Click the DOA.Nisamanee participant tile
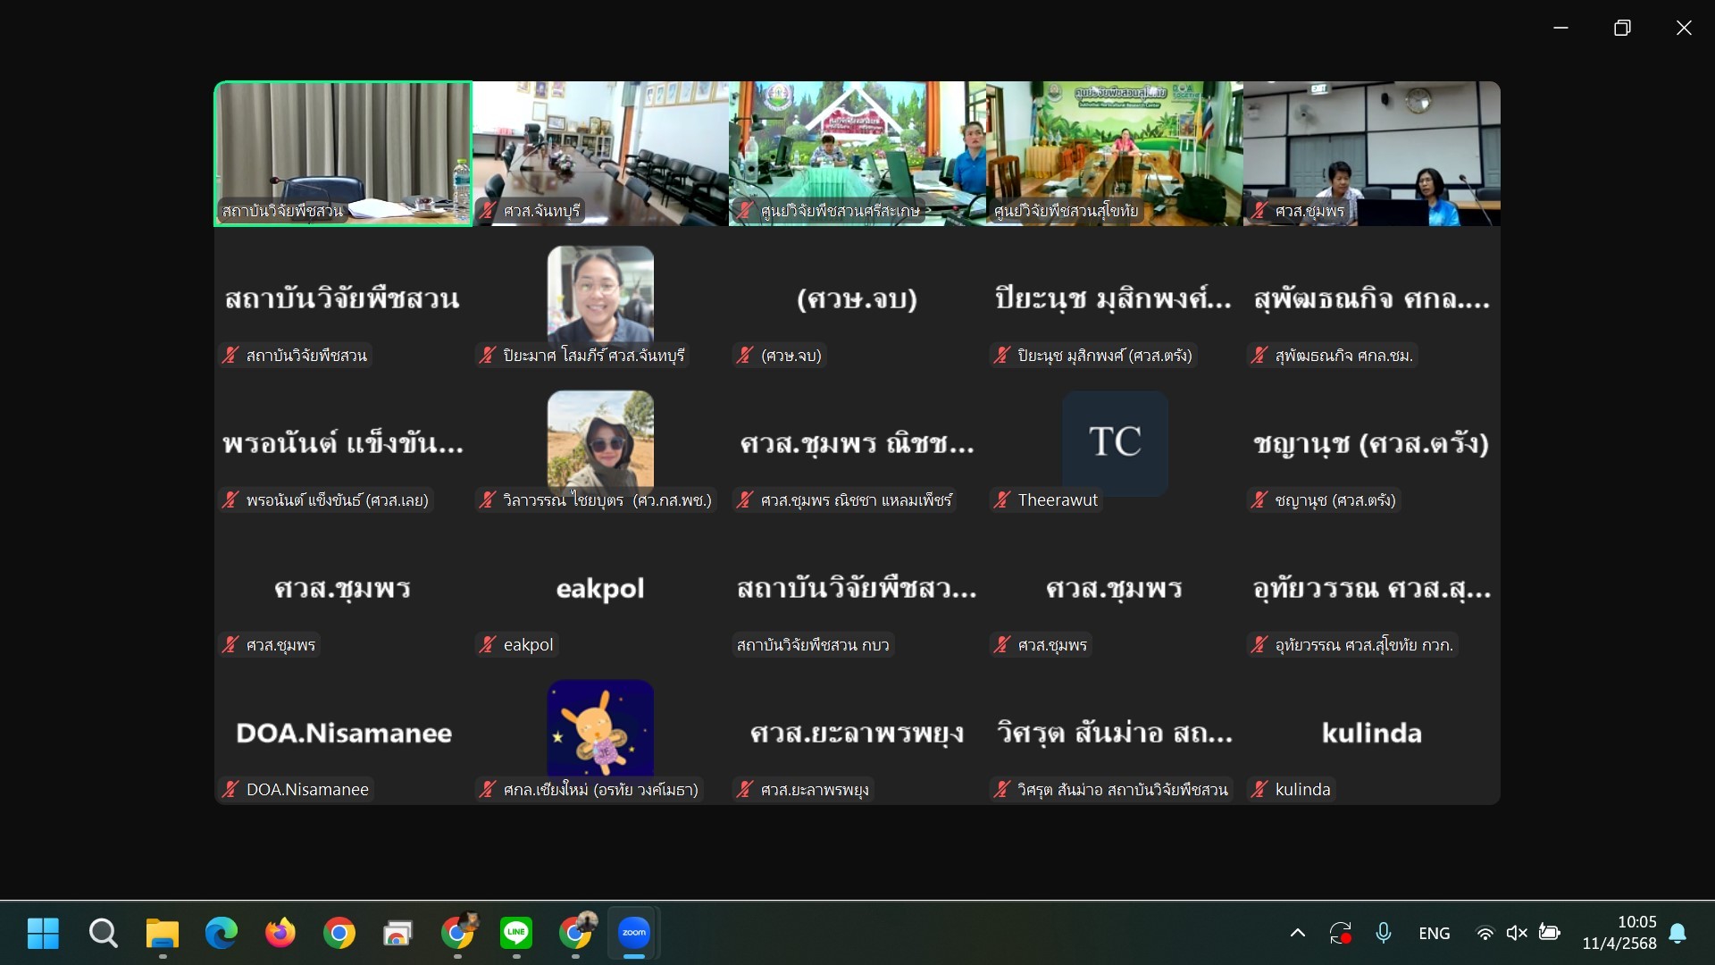 tap(343, 734)
